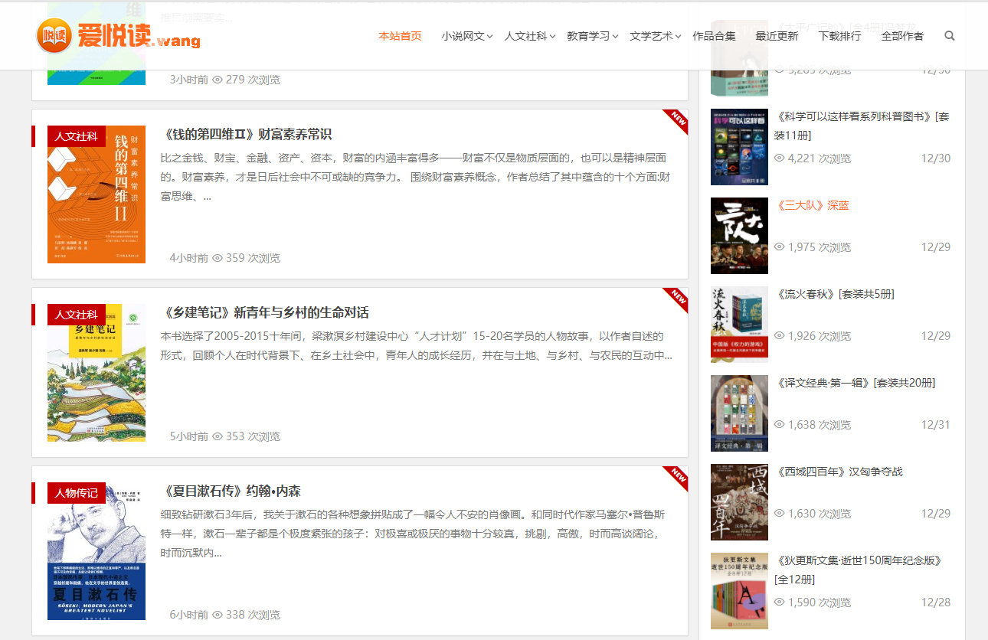Open the 《狄更斯文集·逝世150周年纪念版》 sidebar link
The image size is (988, 640).
pyautogui.click(x=859, y=570)
